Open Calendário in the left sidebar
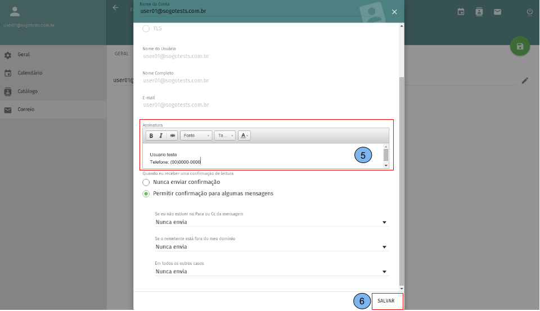The height and width of the screenshot is (311, 540). 30,73
